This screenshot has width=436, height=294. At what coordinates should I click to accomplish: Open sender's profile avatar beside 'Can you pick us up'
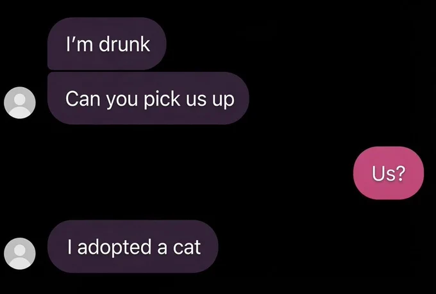tap(20, 103)
